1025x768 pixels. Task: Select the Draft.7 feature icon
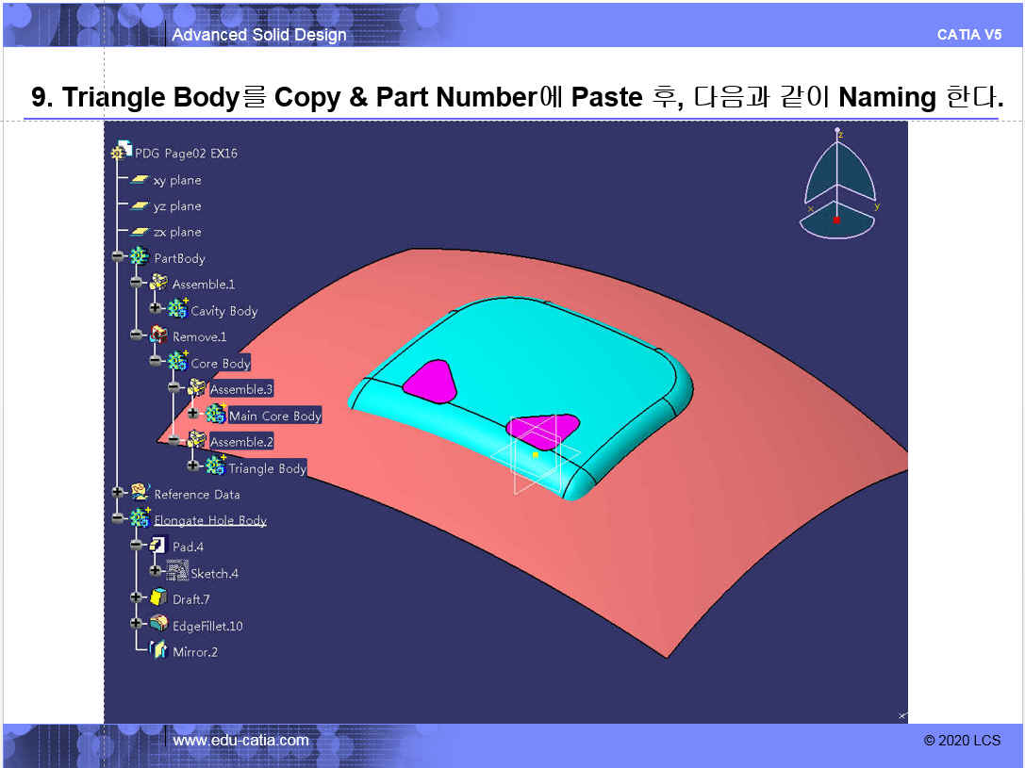pos(158,598)
